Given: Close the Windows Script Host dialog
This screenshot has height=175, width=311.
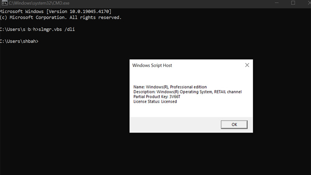Looking at the screenshot, I should (x=247, y=65).
